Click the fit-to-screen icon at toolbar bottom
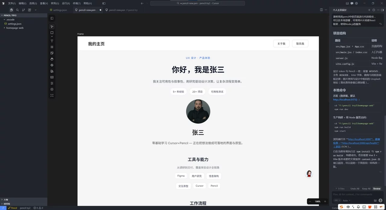Viewport: 386px width, 210px height. pyautogui.click(x=52, y=95)
